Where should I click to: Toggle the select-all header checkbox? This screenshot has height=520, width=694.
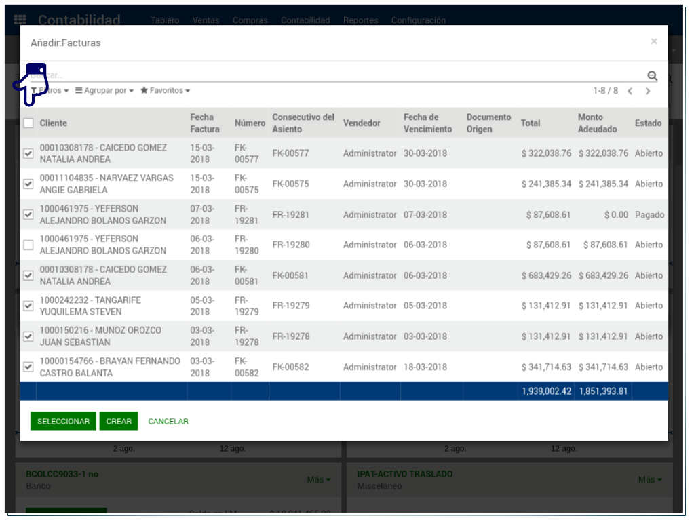pyautogui.click(x=28, y=123)
